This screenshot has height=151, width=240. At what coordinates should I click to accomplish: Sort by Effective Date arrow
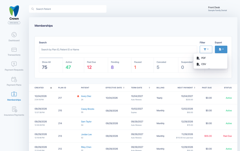pyautogui.click(x=124, y=88)
